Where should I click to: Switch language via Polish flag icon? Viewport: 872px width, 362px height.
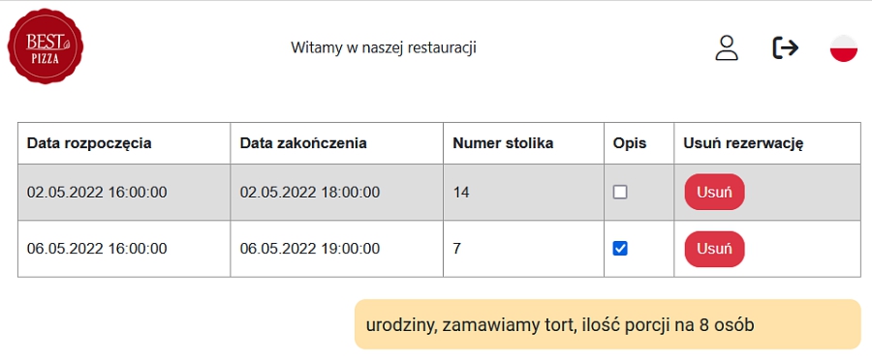tap(844, 48)
